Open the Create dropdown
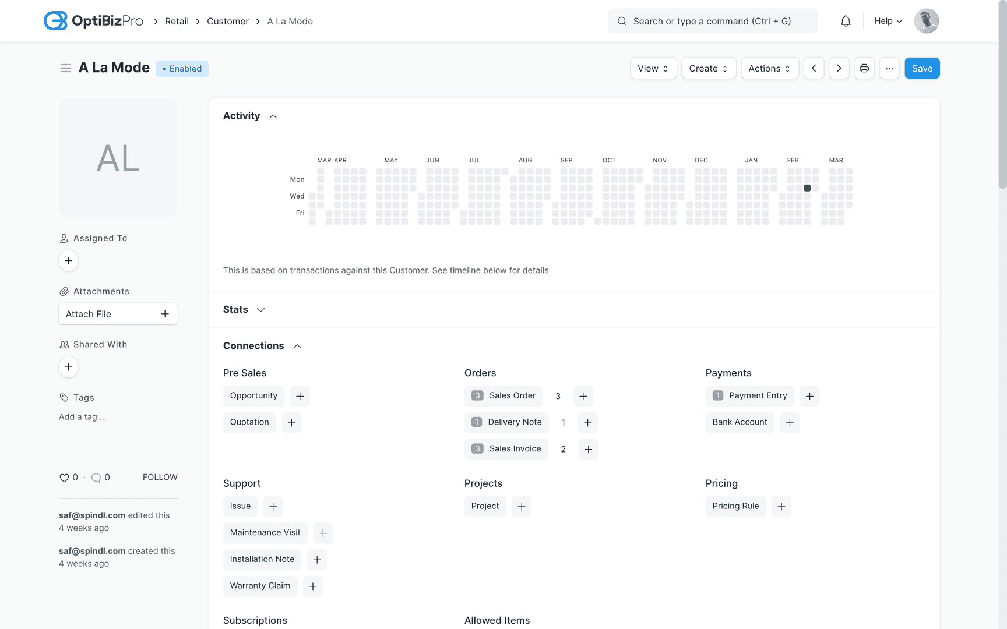1007x629 pixels. [709, 68]
